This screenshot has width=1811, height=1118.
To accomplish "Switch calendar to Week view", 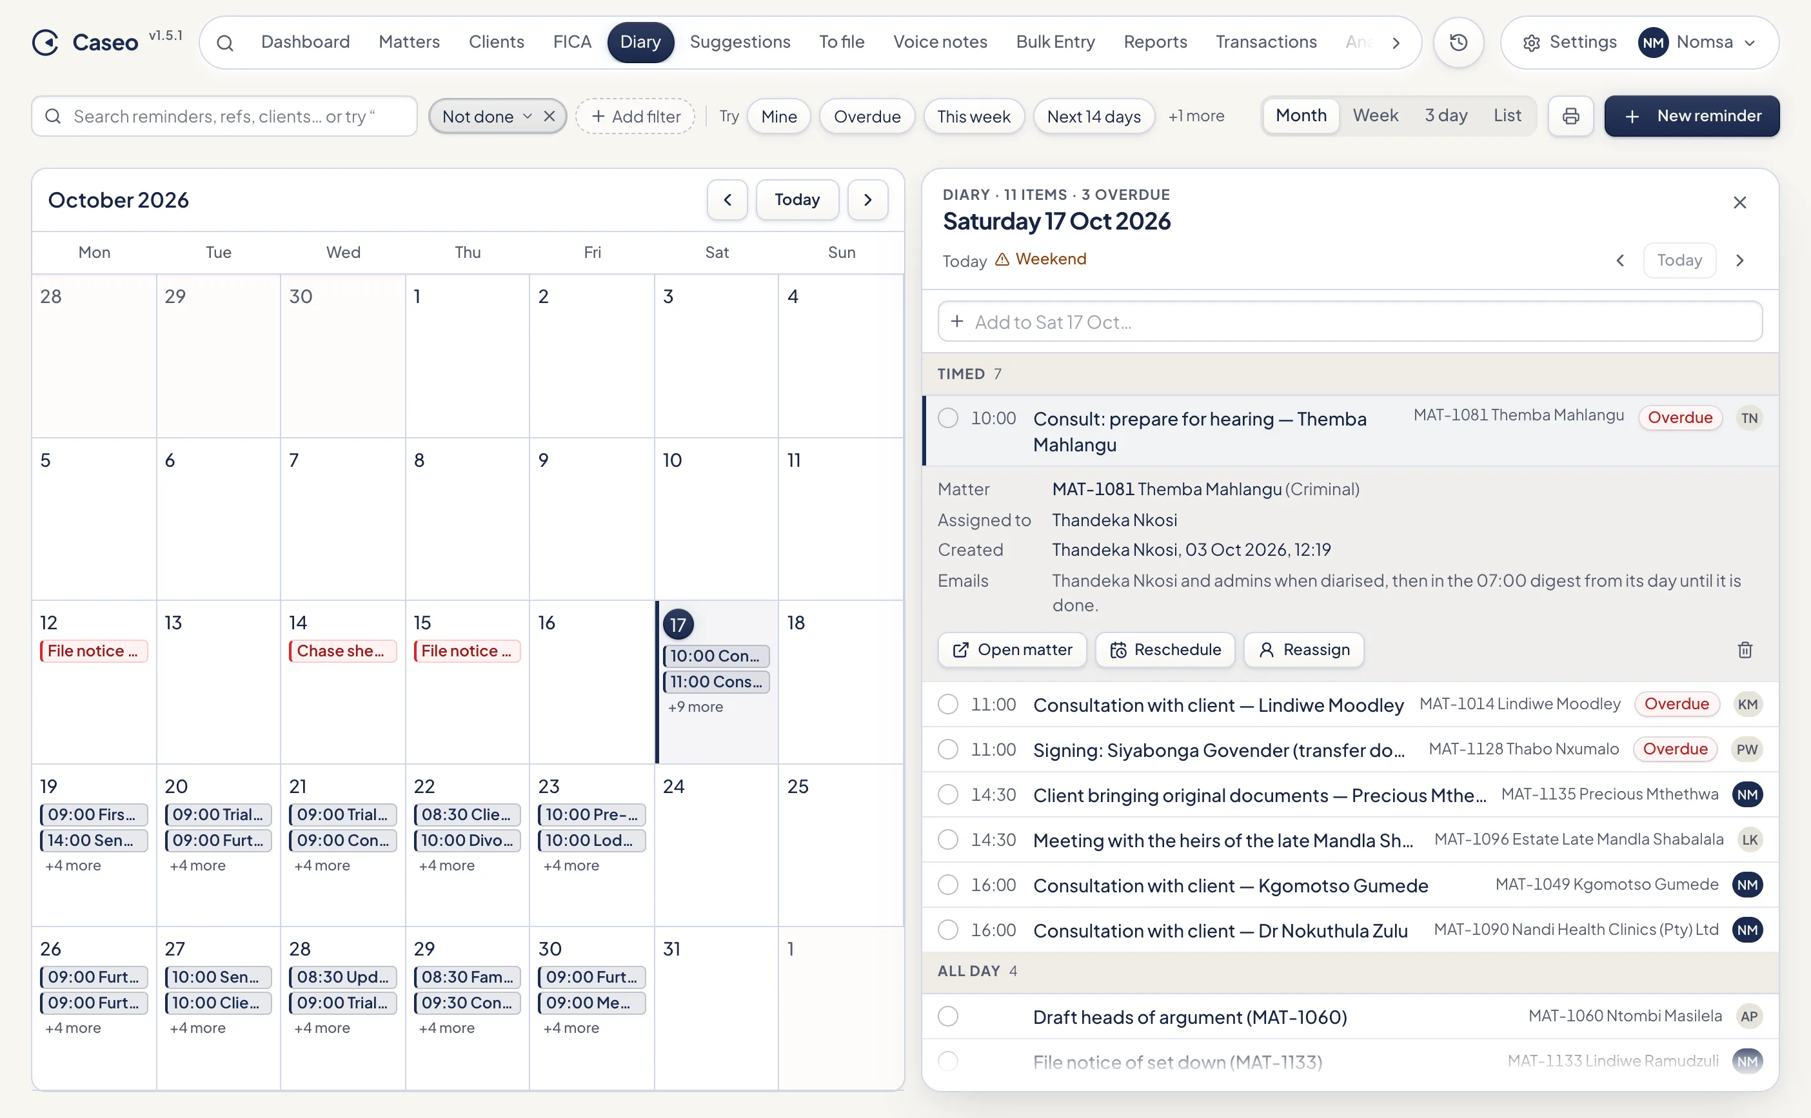I will 1376,115.
